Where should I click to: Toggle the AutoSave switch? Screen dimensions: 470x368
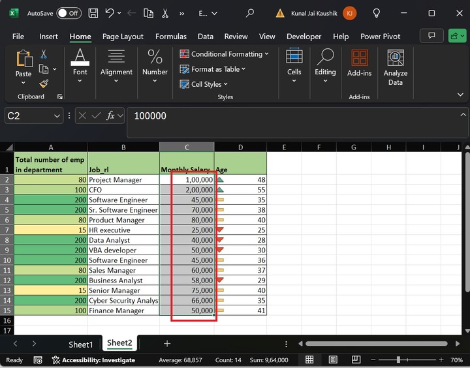69,13
